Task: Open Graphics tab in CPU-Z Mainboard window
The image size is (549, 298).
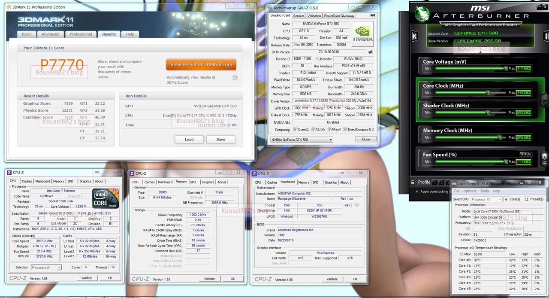Action: click(x=331, y=182)
